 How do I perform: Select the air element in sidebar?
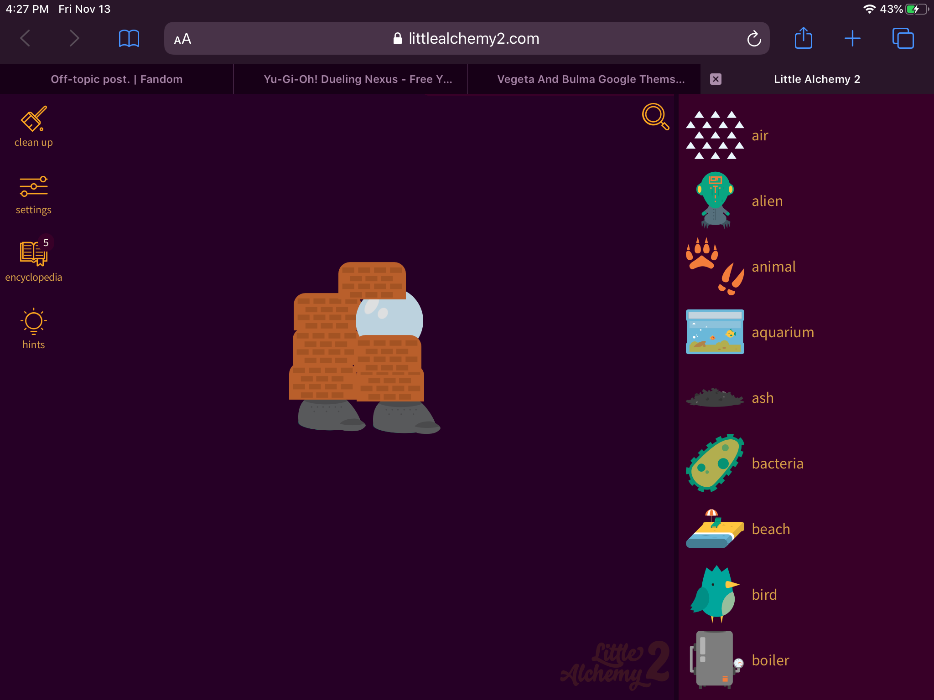pos(713,134)
